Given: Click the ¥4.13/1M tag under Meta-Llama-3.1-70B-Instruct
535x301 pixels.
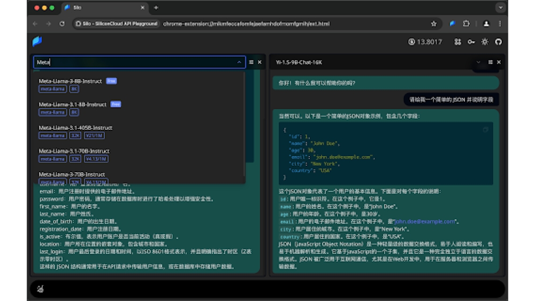Looking at the screenshot, I should 96,159.
